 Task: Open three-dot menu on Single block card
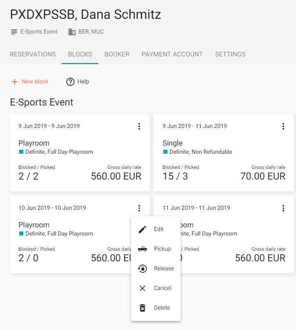[283, 126]
